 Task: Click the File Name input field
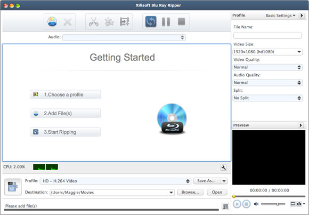pyautogui.click(x=267, y=35)
